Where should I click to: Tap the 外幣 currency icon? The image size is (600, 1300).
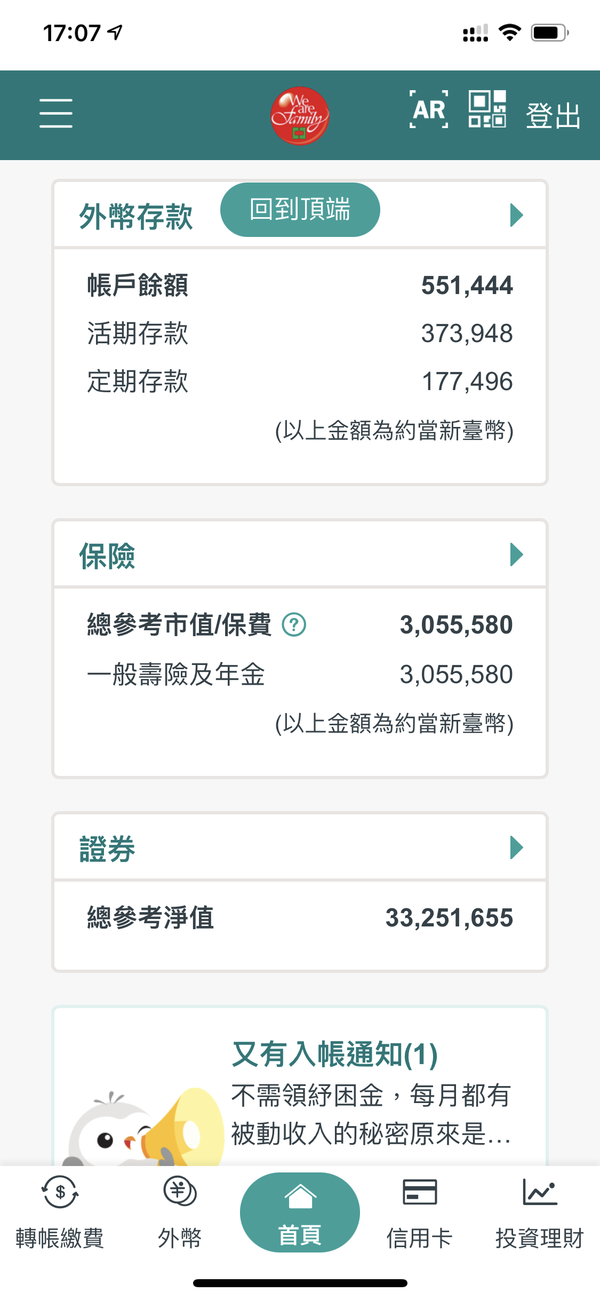tap(180, 1193)
